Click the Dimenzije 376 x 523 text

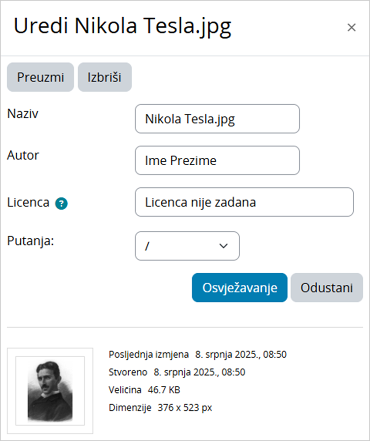pos(160,407)
